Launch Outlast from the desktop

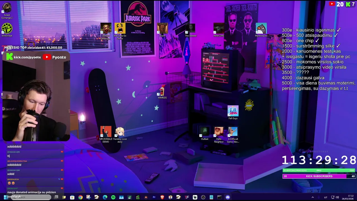coord(205,133)
